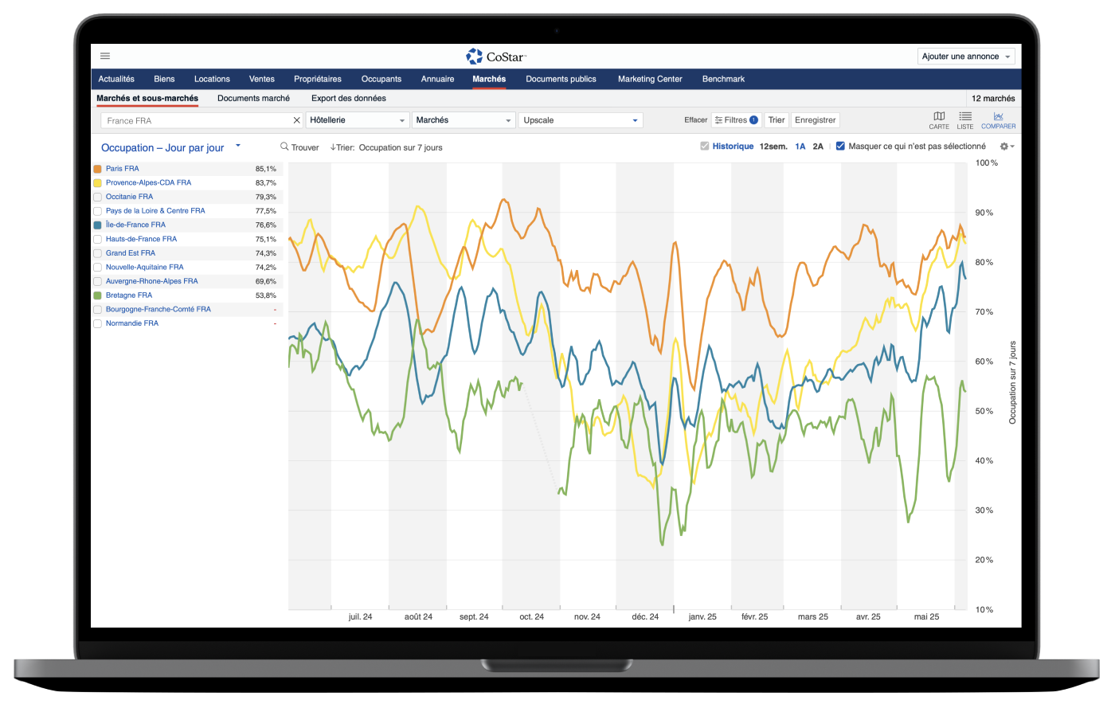Click the Enregistrer button

click(x=815, y=120)
